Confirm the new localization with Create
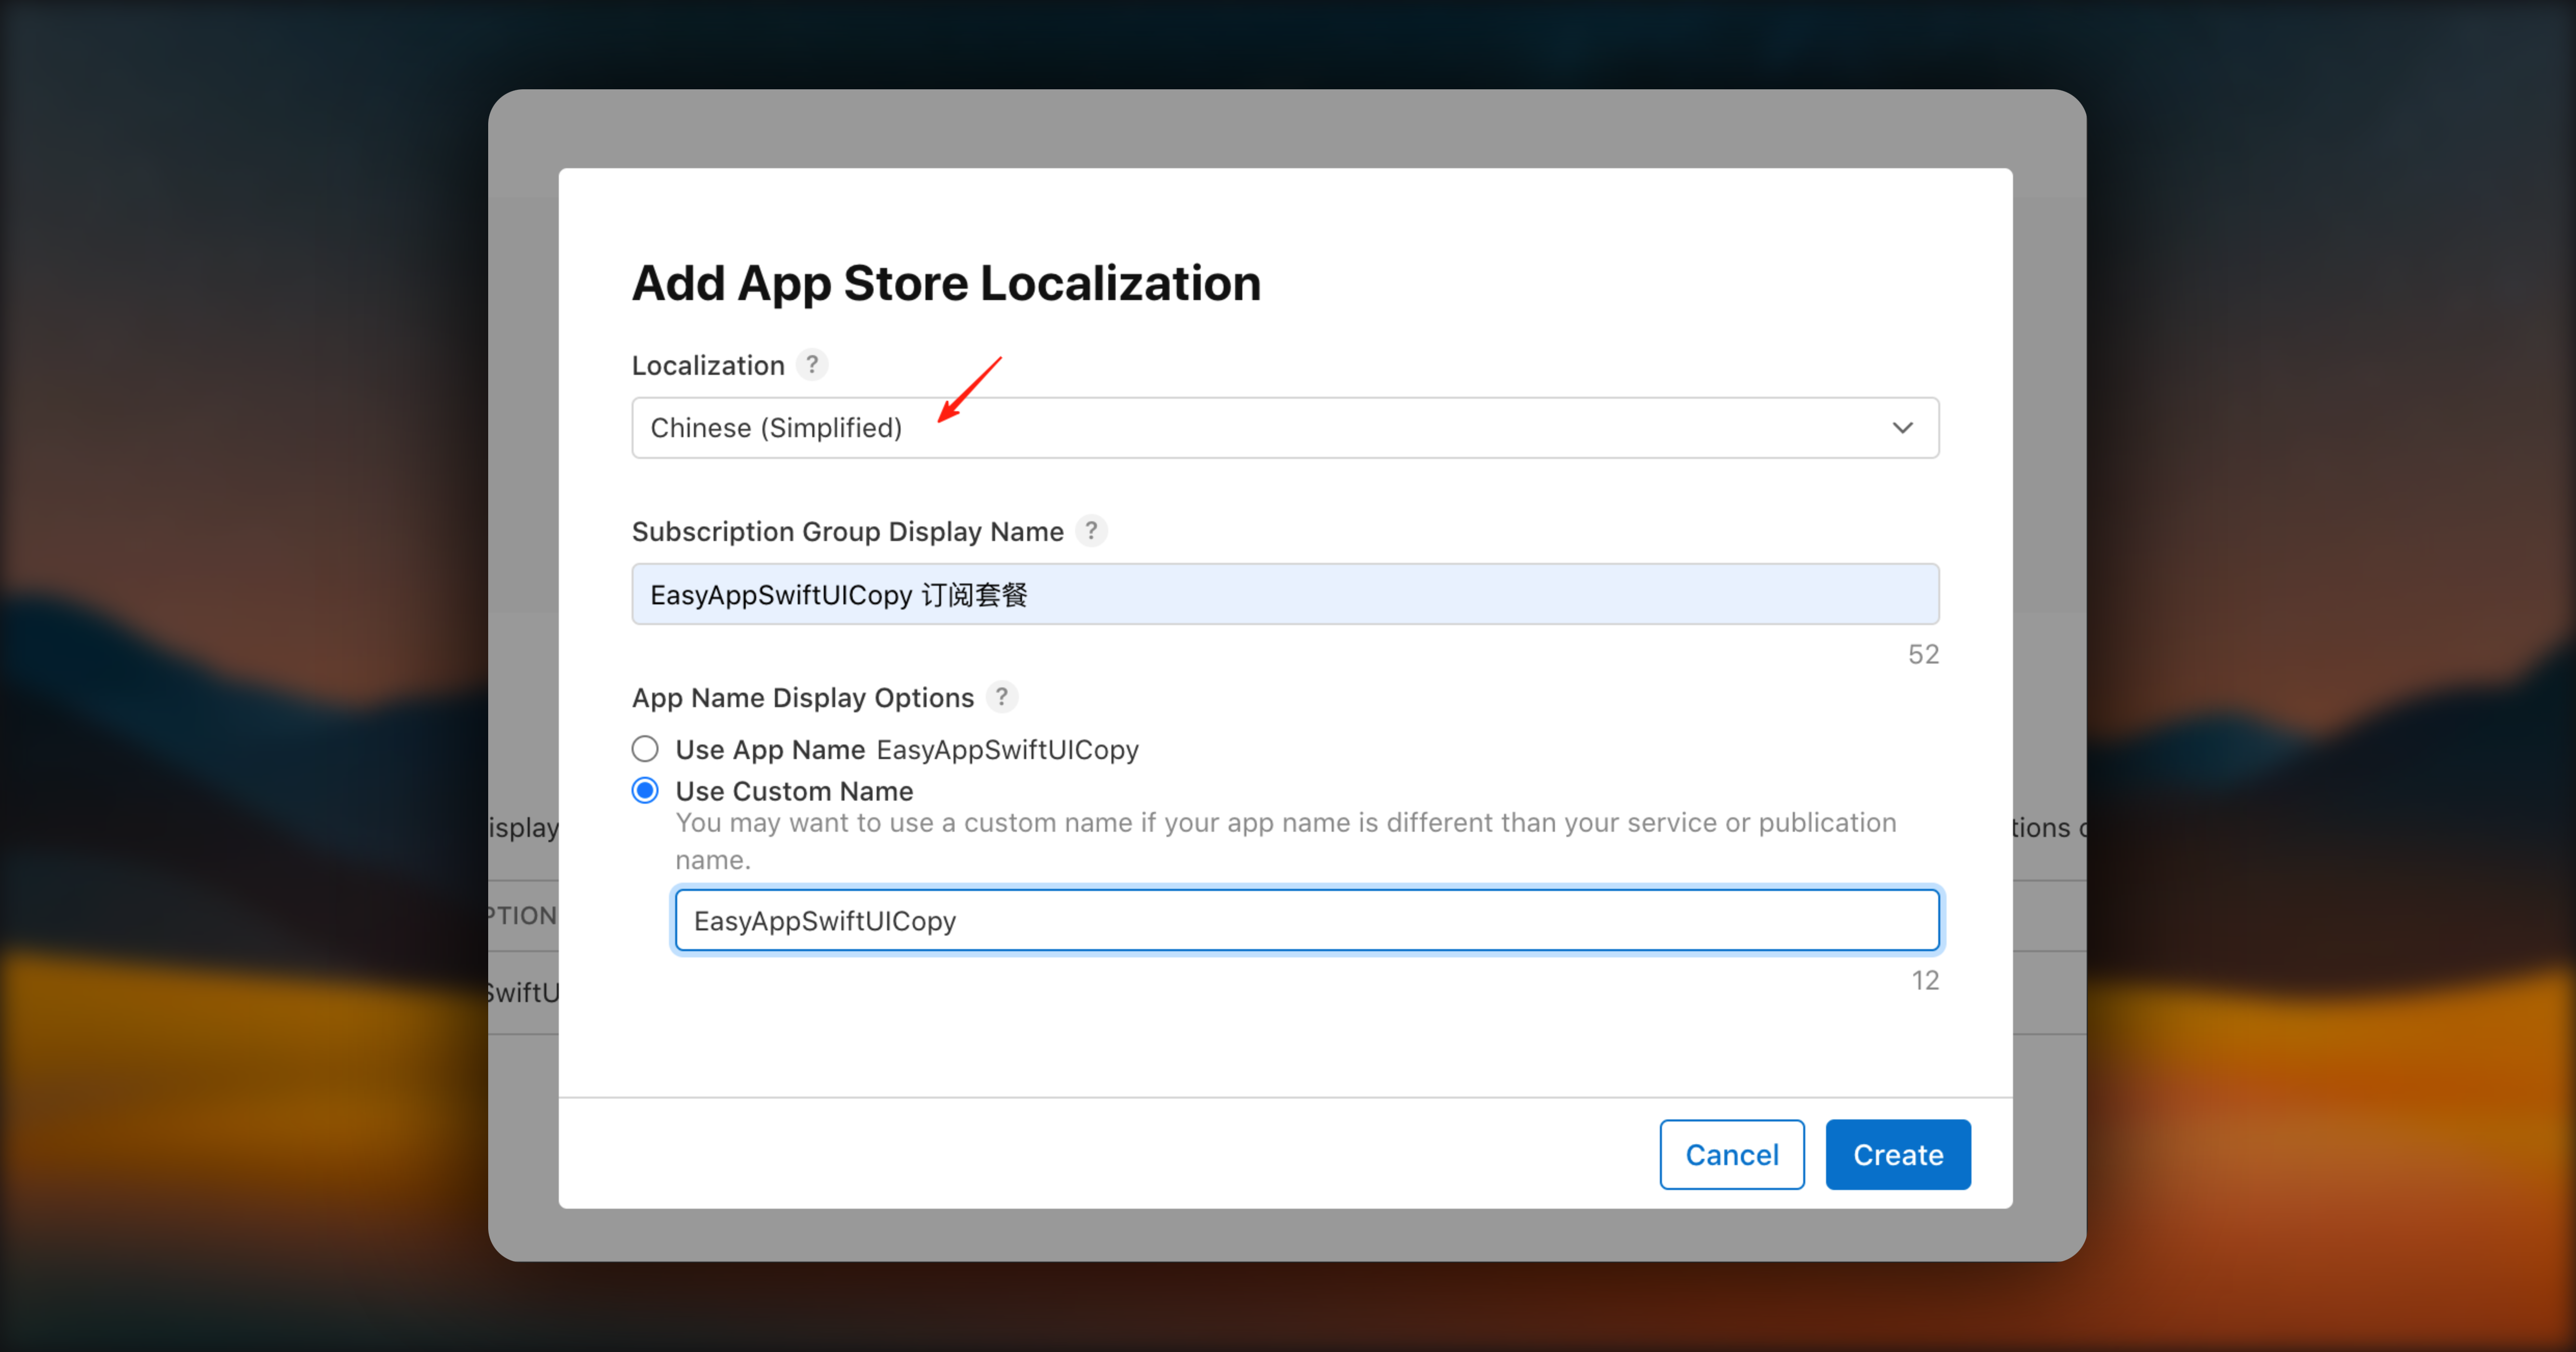 point(1897,1154)
